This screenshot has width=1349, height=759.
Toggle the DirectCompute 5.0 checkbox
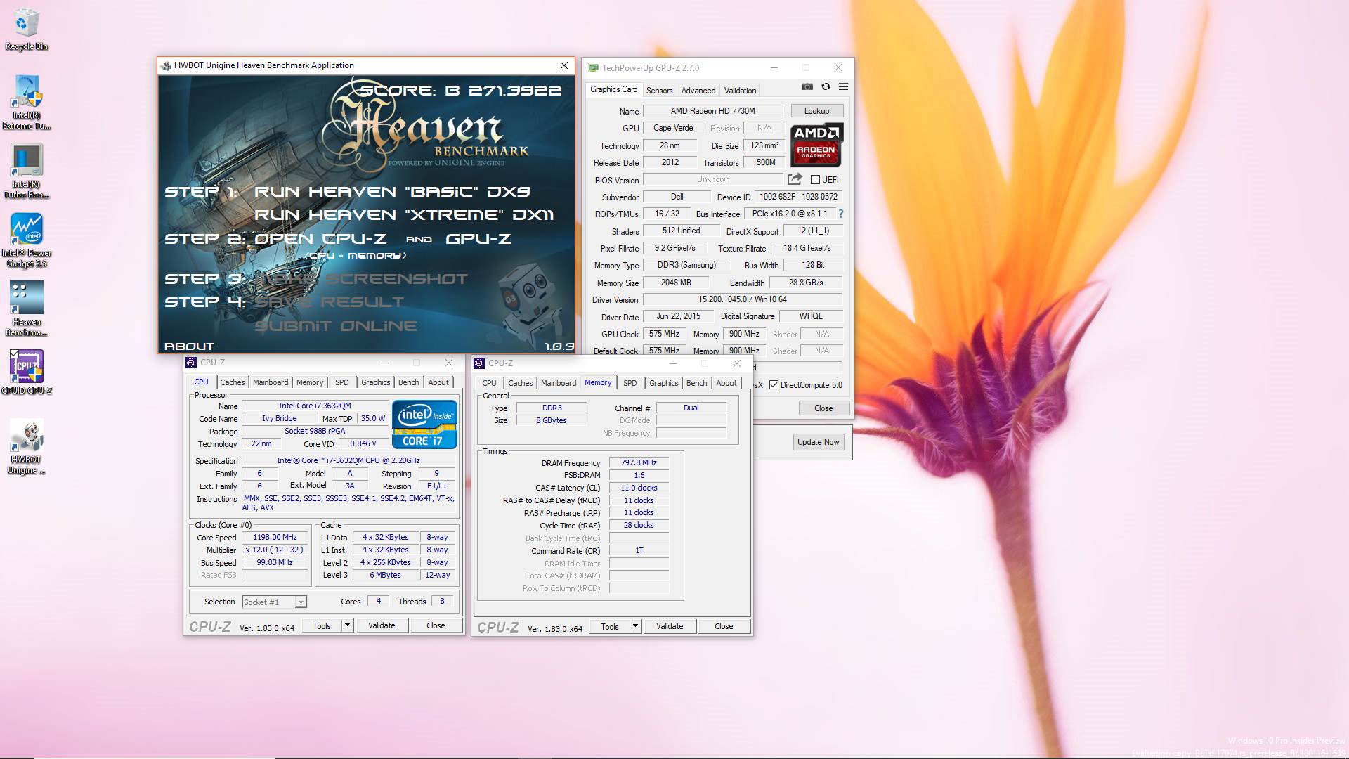(x=774, y=385)
